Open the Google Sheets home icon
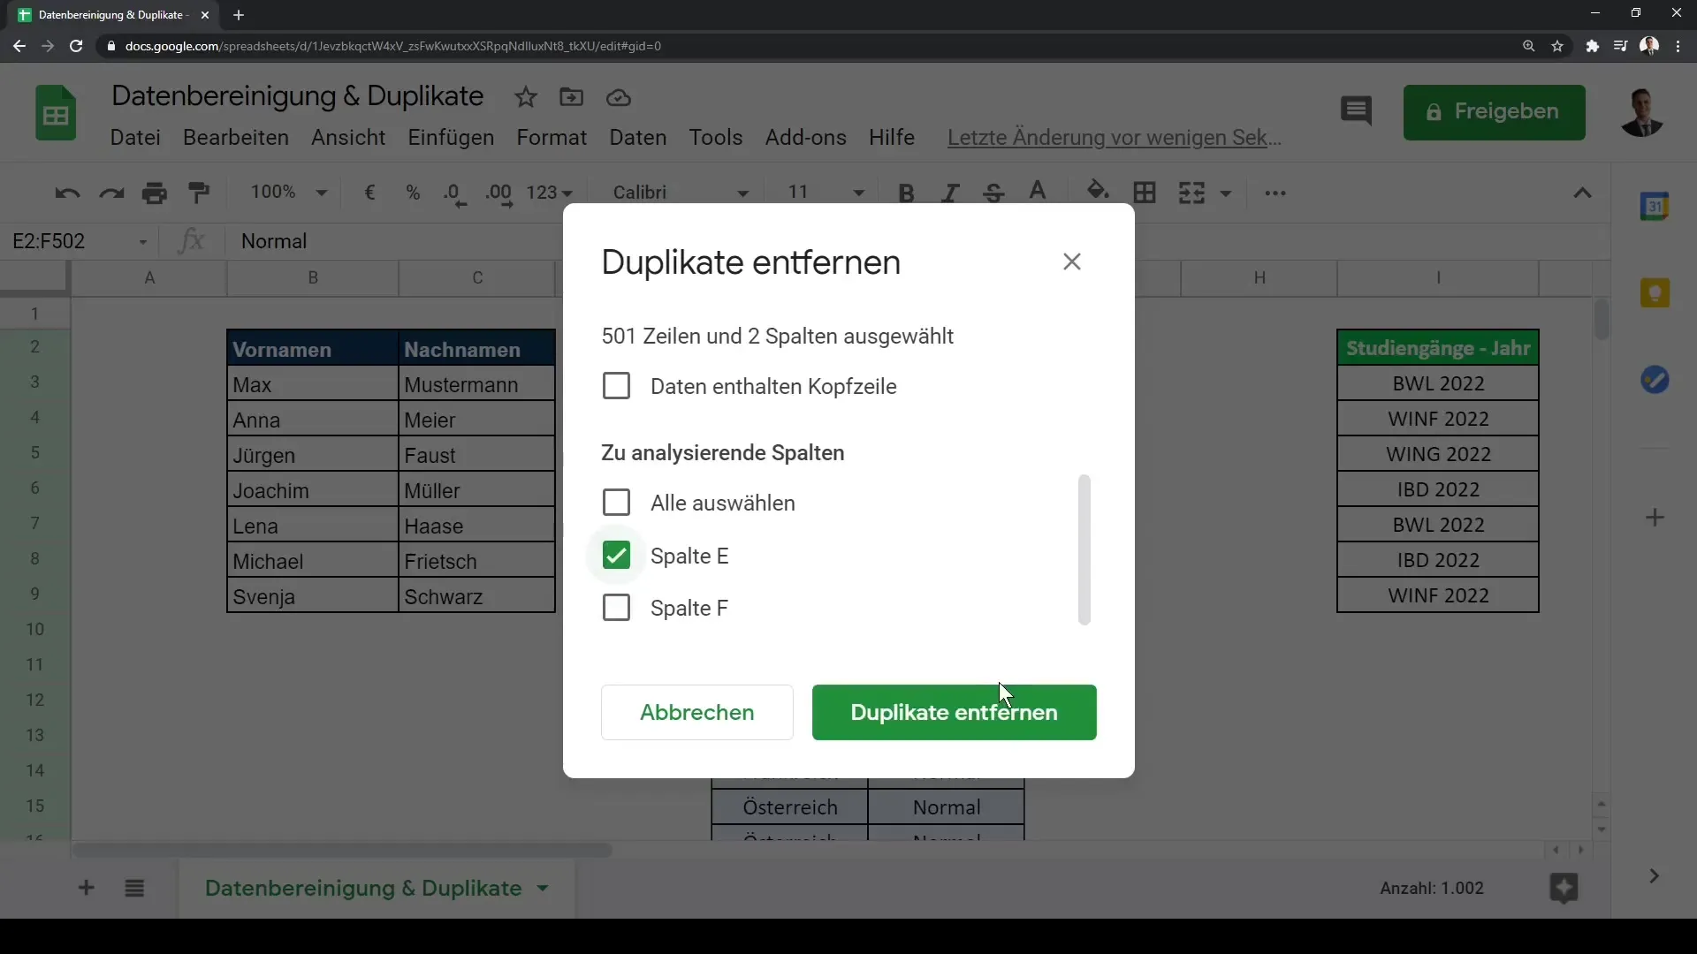This screenshot has width=1697, height=954. (56, 113)
